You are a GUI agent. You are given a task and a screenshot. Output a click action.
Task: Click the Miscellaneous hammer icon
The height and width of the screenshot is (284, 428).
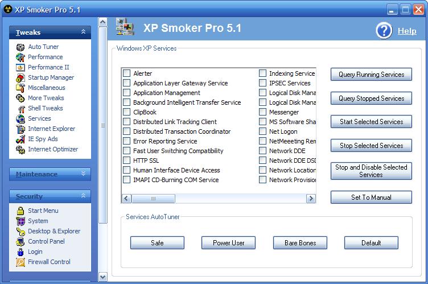[20, 88]
